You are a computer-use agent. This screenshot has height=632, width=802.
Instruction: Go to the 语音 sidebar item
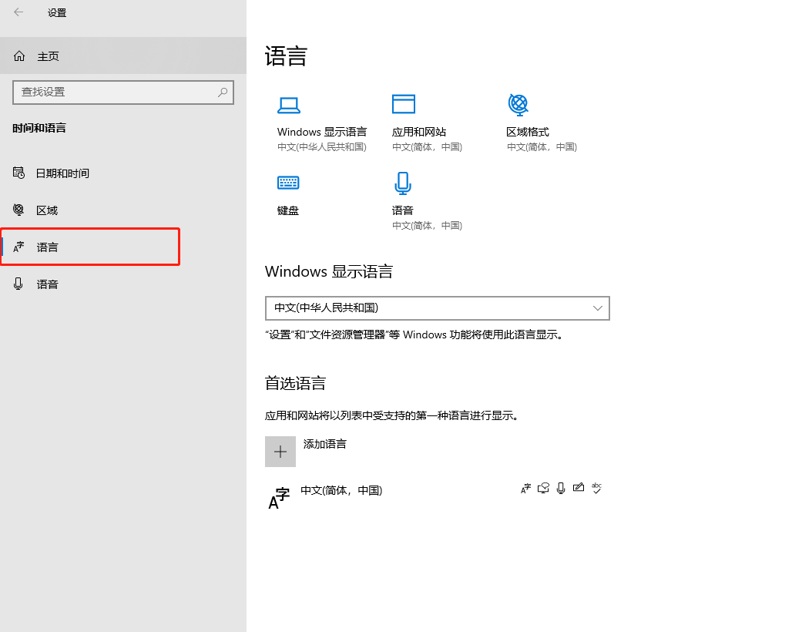pos(48,284)
